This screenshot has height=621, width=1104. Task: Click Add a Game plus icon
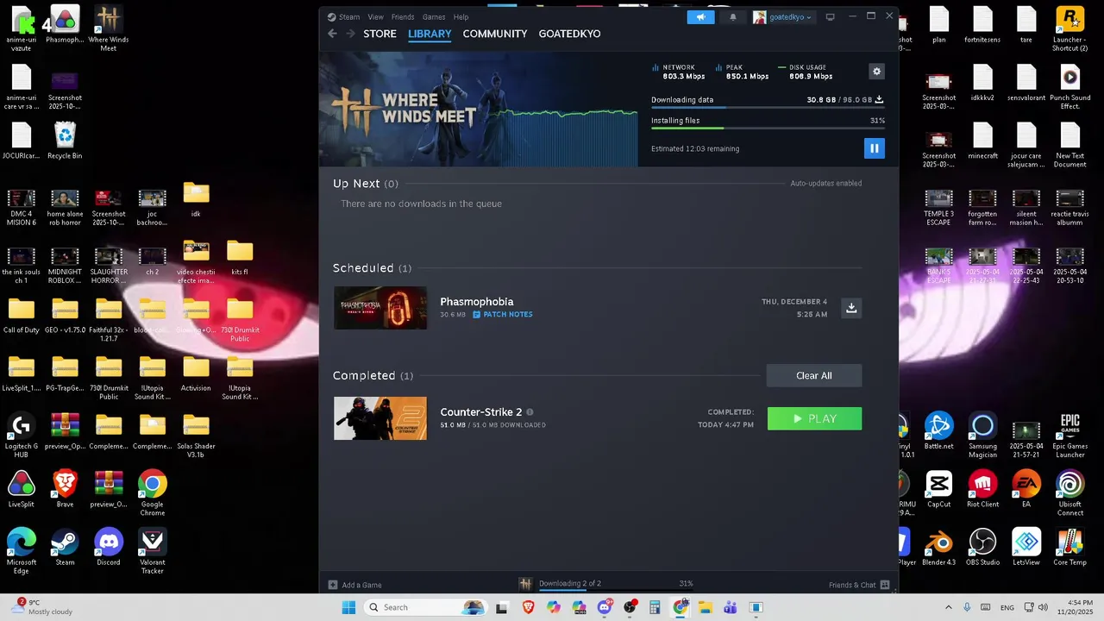(333, 585)
